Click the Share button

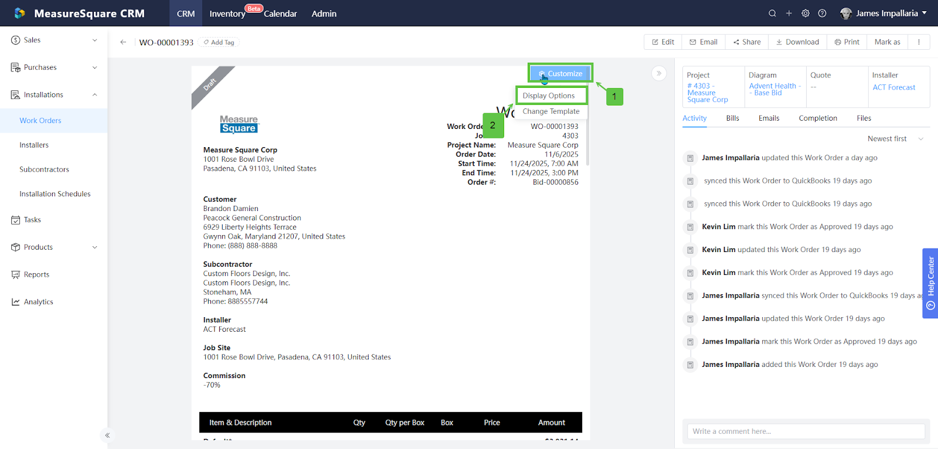click(747, 42)
